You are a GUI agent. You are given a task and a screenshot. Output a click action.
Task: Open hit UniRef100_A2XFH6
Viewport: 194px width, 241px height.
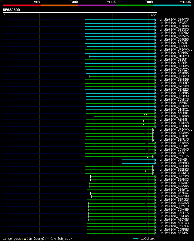pyautogui.click(x=174, y=93)
